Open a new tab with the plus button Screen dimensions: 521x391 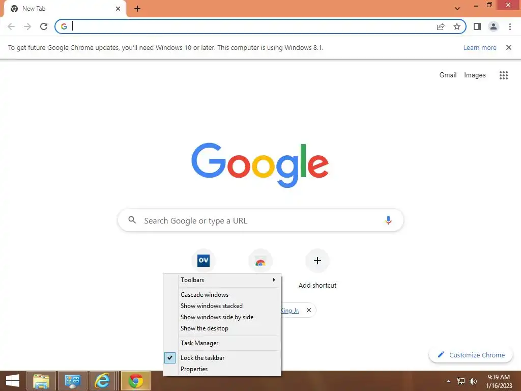[137, 9]
